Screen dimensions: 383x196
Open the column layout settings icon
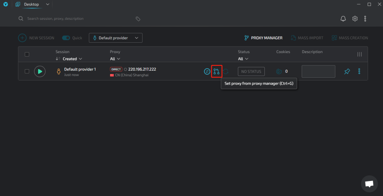359,54
